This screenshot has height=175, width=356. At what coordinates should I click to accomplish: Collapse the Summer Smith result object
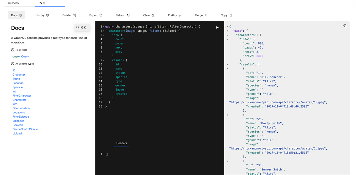coord(228,161)
